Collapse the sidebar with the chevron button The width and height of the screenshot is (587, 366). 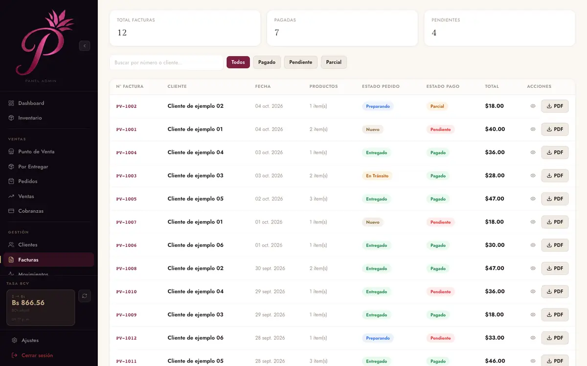[85, 46]
